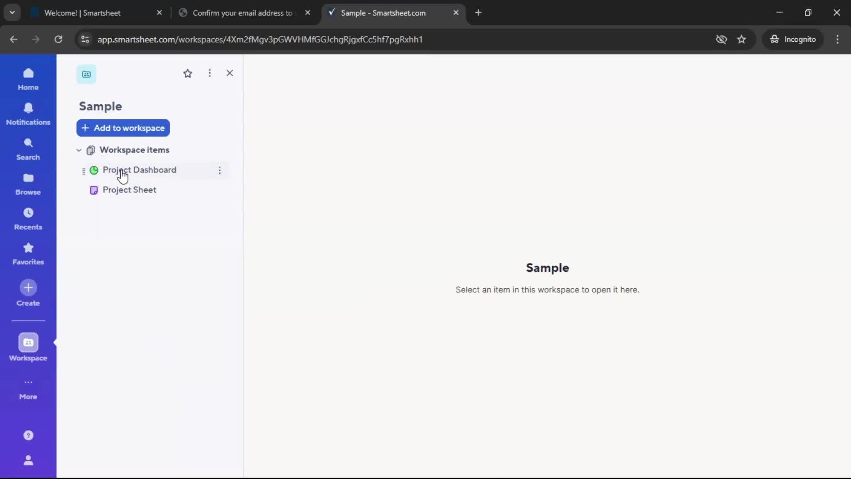Select Project Sheet in the workspace list
Viewport: 851px width, 479px height.
click(129, 190)
